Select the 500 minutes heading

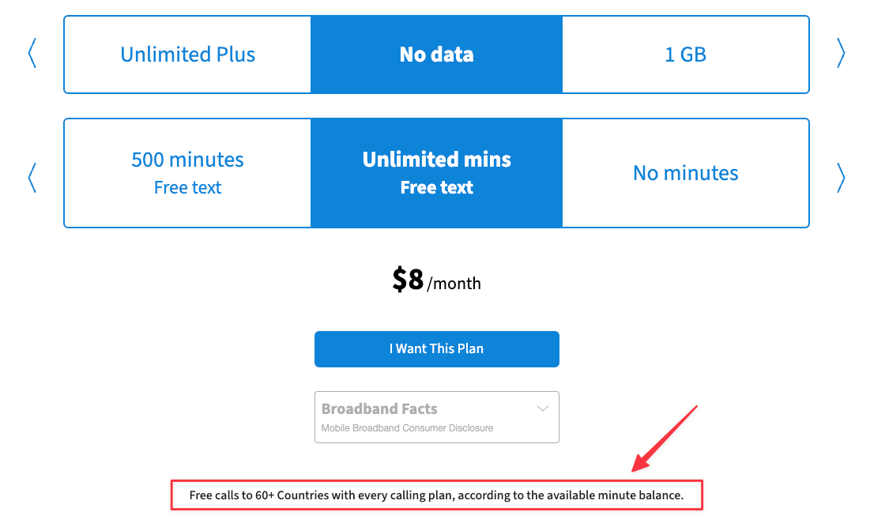click(187, 160)
